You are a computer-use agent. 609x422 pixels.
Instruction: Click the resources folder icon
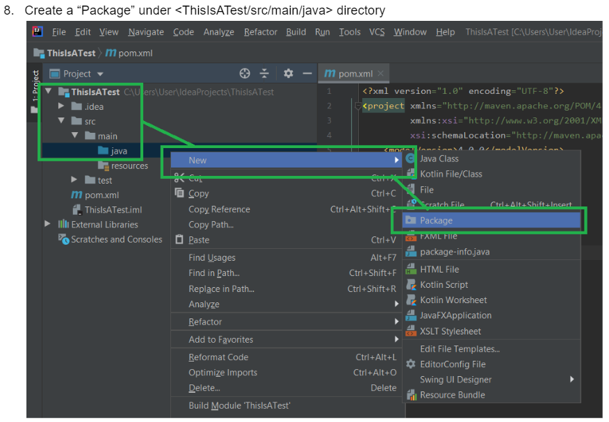point(104,165)
